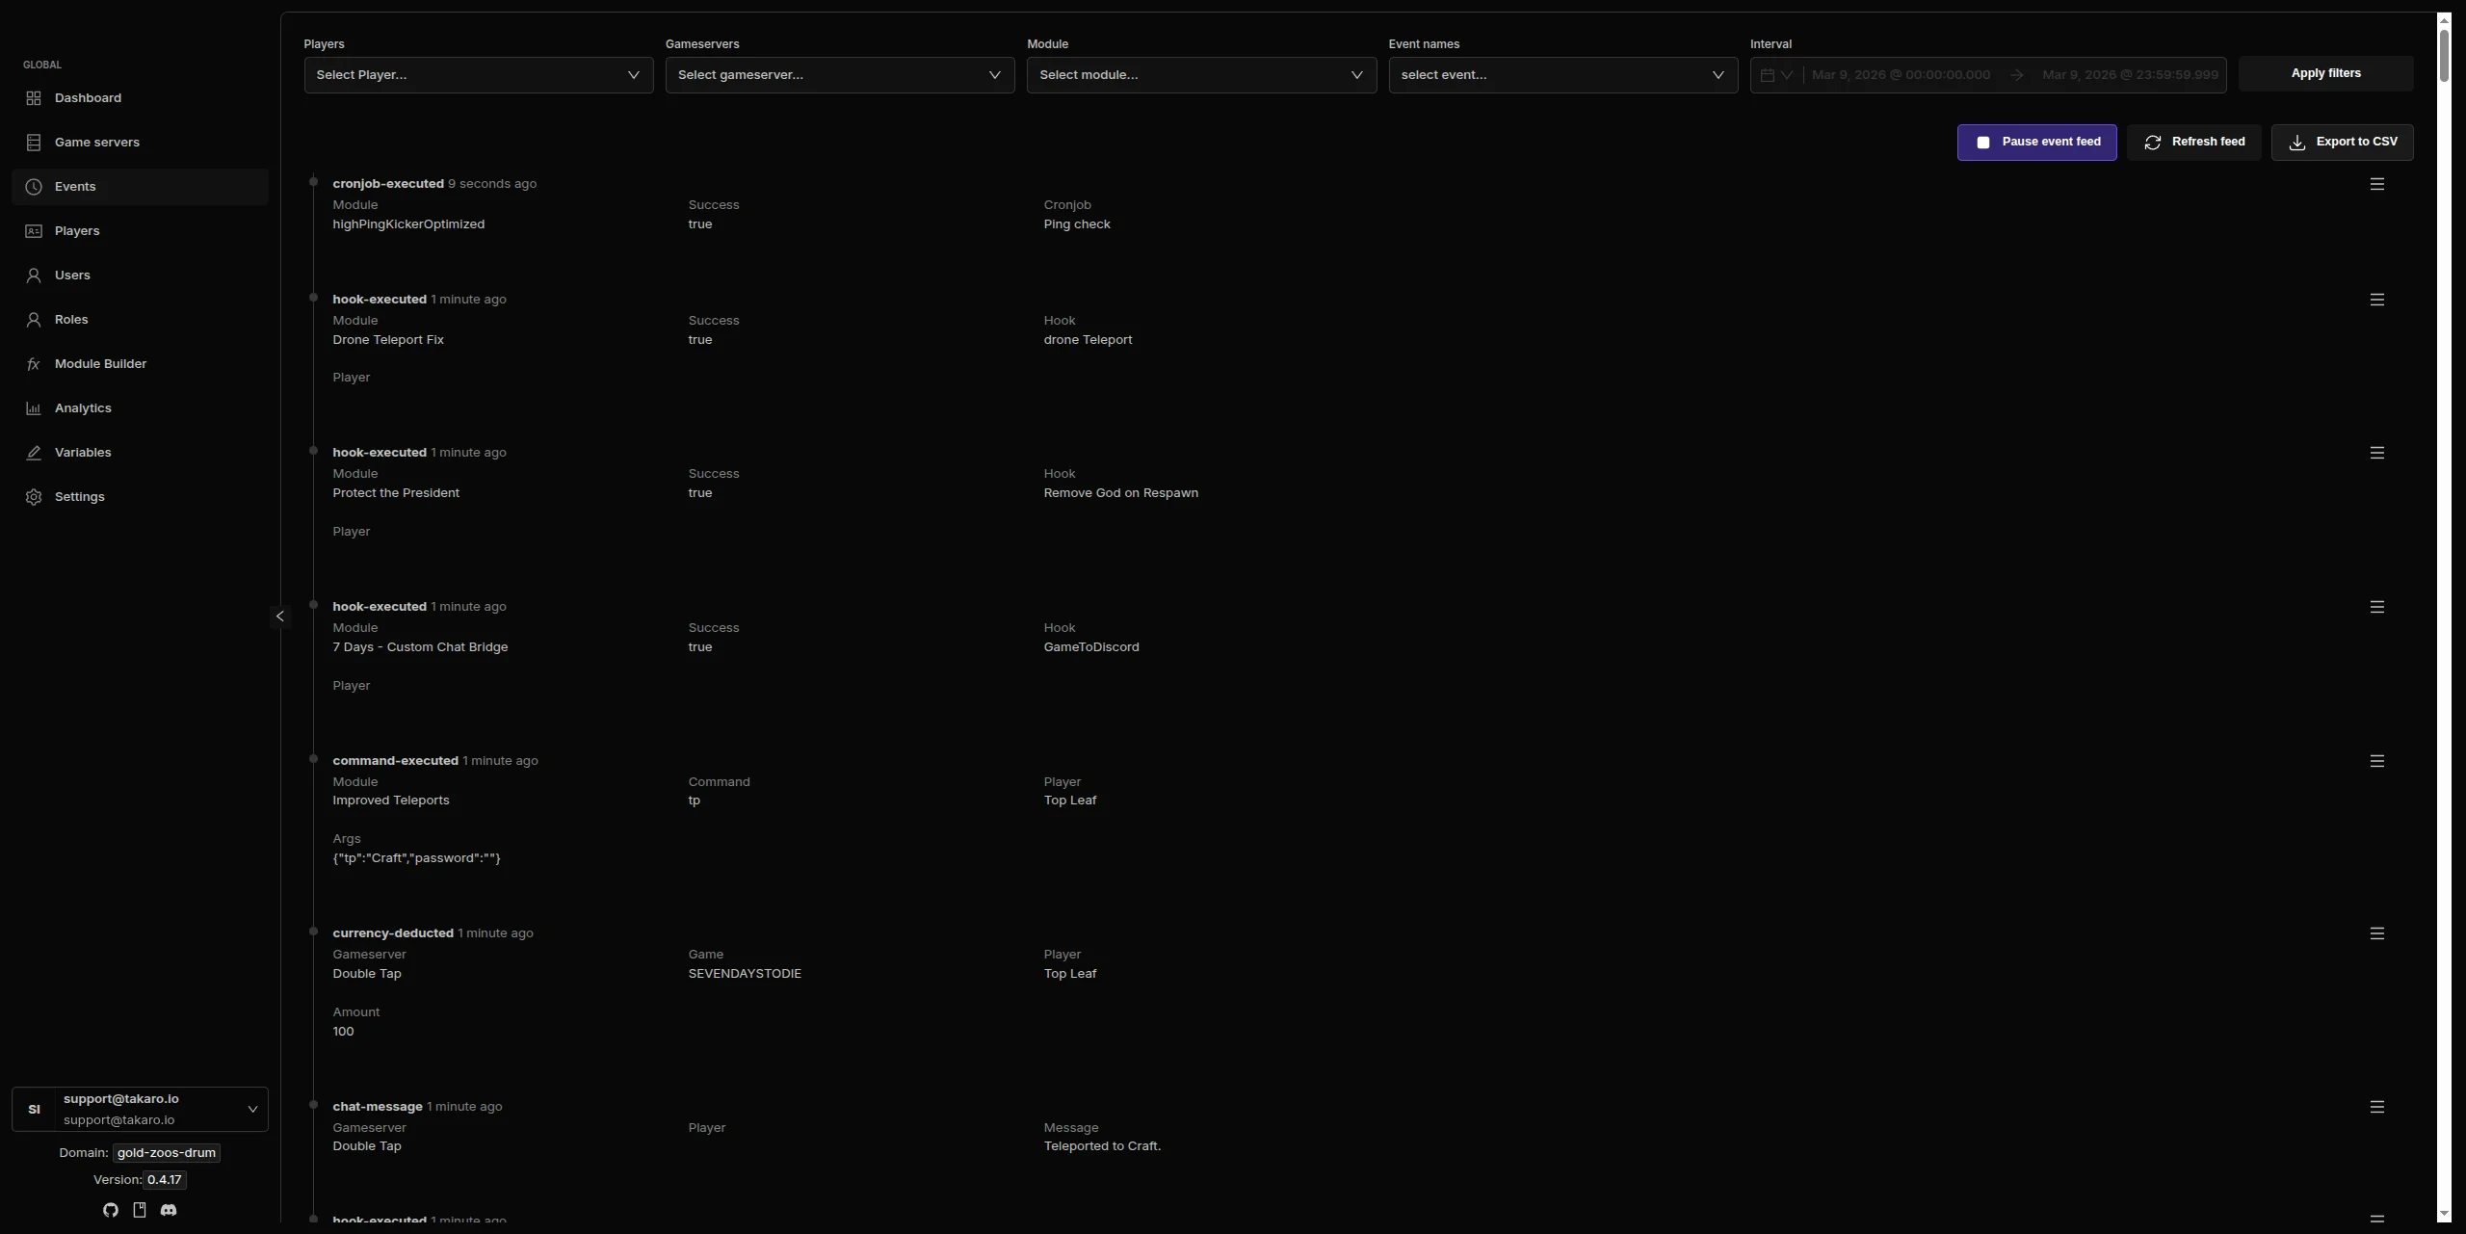Open the Analytics page
Image resolution: width=2466 pixels, height=1234 pixels.
[83, 407]
